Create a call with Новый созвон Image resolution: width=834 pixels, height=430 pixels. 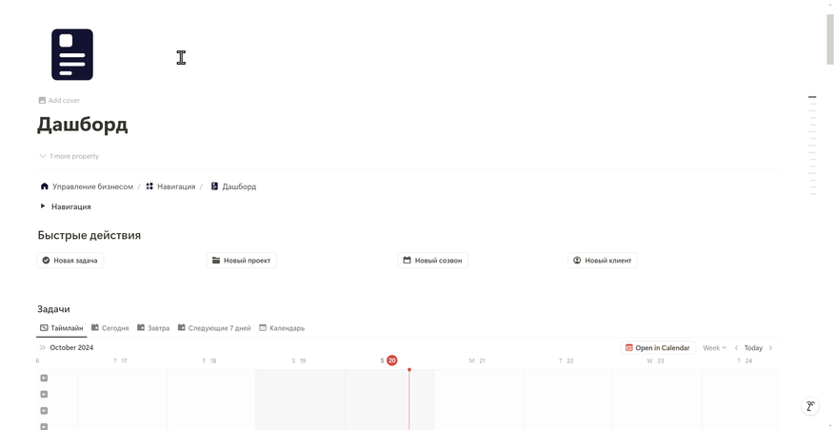click(432, 261)
